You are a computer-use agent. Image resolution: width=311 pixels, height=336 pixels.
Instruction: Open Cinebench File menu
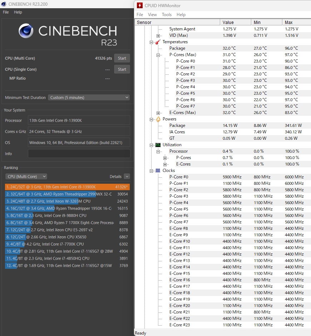6,12
